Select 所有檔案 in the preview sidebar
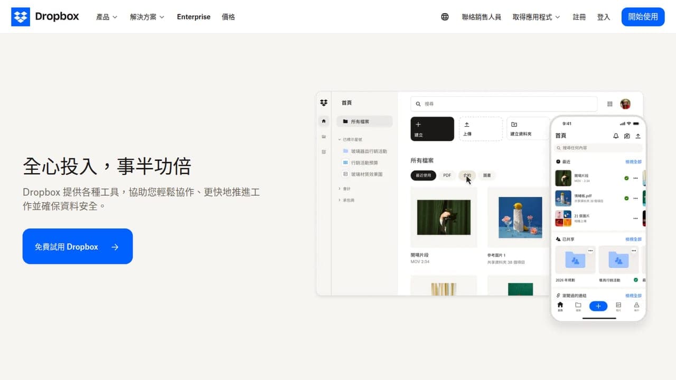 (x=364, y=121)
